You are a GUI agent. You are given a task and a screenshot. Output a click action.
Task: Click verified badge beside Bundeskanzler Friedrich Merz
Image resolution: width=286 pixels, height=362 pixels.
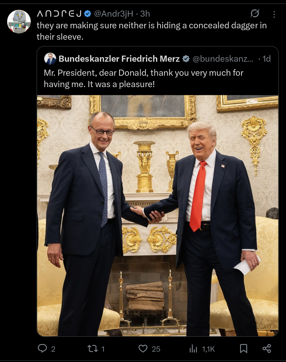pos(186,59)
